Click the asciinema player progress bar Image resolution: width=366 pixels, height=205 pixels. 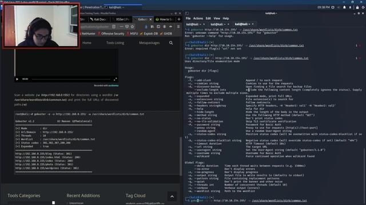coord(71,79)
